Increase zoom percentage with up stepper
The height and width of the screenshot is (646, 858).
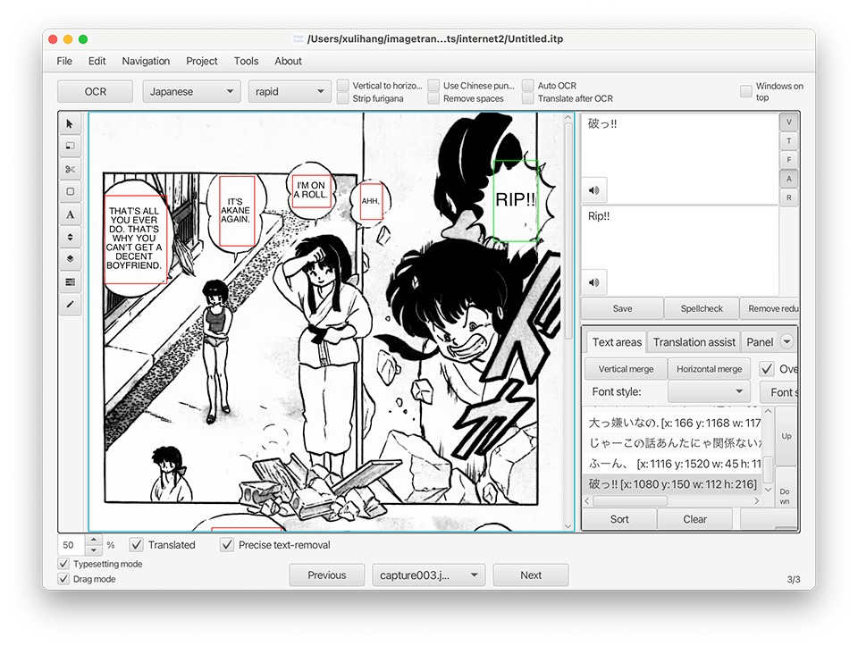[94, 541]
